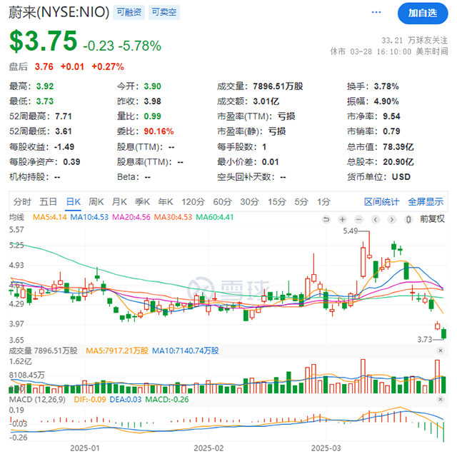Click the MA5:4.14 moving average label
This screenshot has width=457, height=454.
coord(50,218)
